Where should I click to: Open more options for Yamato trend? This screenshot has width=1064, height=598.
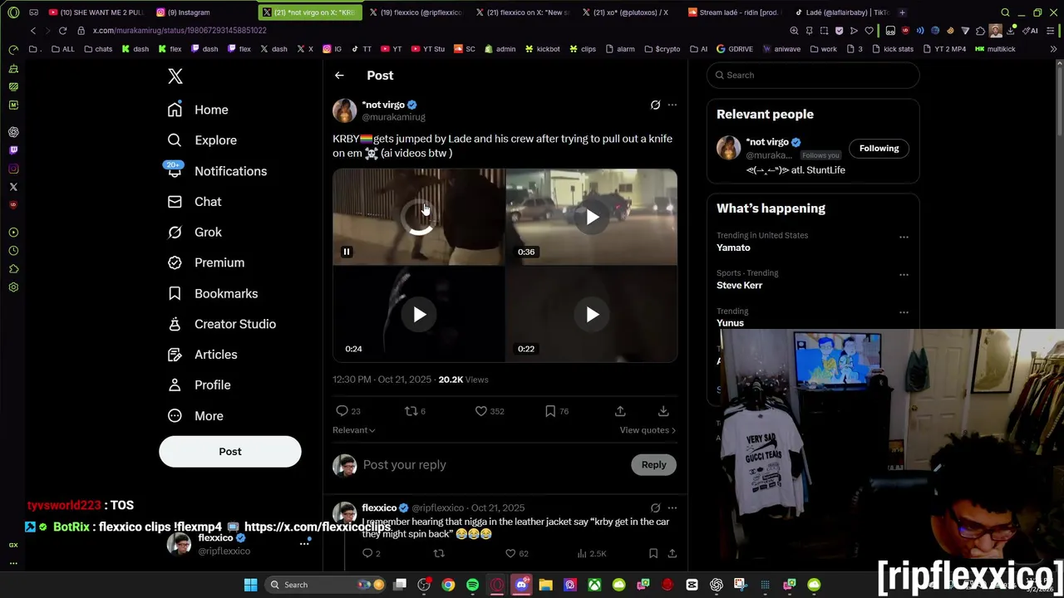click(x=904, y=237)
